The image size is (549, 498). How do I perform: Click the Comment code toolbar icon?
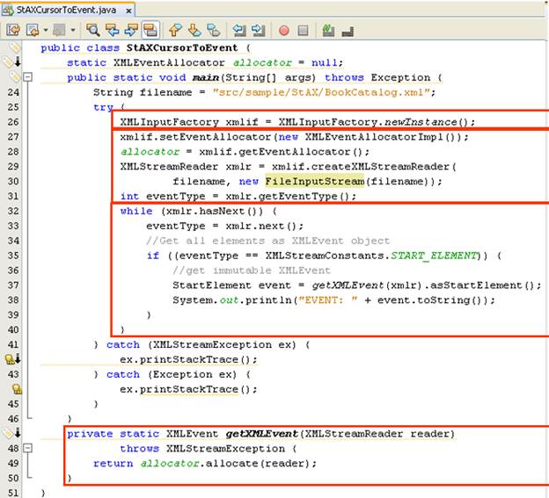[x=328, y=30]
